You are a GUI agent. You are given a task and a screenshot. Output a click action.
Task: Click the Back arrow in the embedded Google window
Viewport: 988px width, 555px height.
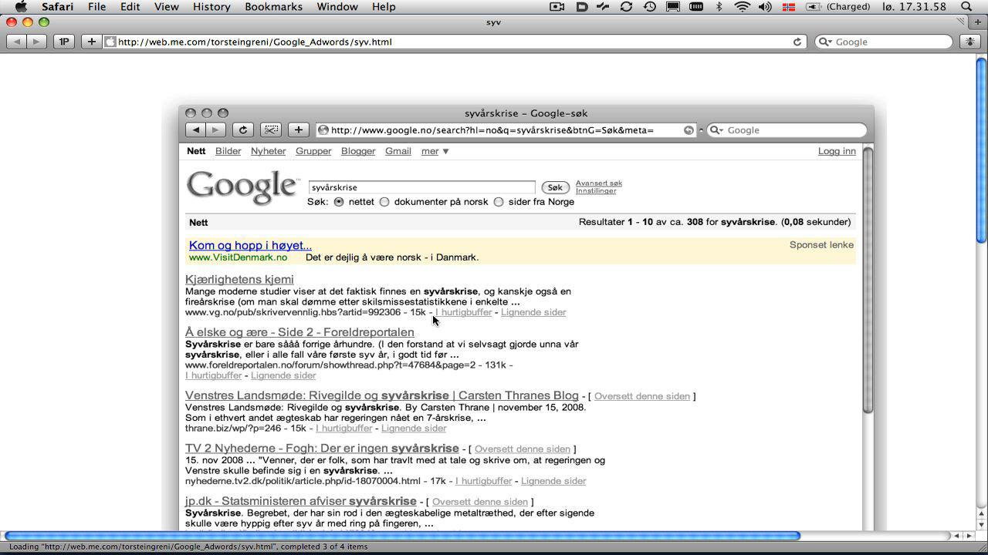(196, 129)
